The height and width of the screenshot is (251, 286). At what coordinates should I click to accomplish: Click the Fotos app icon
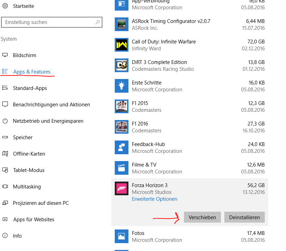pyautogui.click(x=122, y=236)
